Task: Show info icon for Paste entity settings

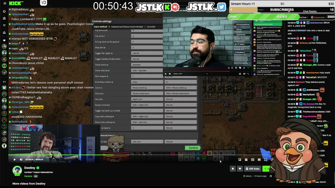Action: [114, 122]
